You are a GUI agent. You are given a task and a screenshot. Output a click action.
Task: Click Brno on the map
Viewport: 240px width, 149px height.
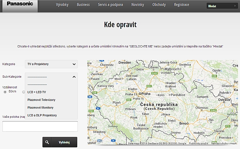tap(183, 123)
